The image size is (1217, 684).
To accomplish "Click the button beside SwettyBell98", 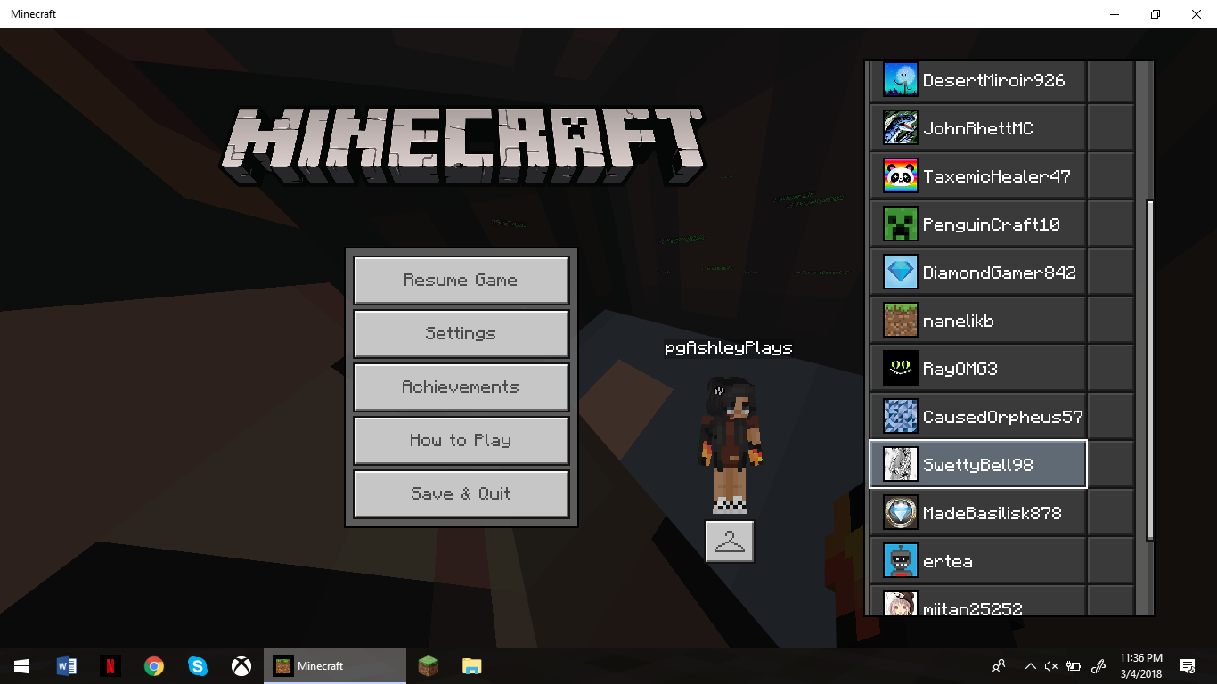I will click(1110, 465).
